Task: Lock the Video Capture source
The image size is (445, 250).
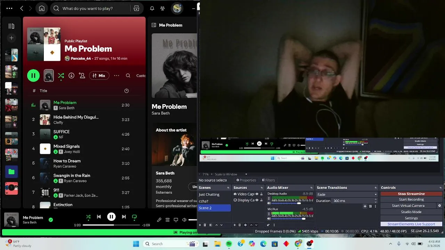Action: [261, 194]
